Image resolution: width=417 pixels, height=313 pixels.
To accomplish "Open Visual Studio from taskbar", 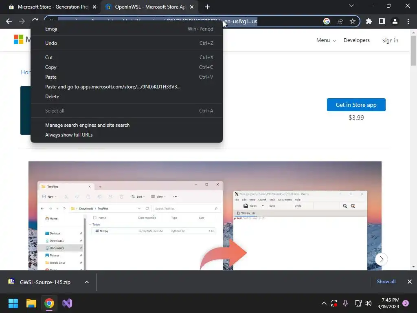I will 67,303.
